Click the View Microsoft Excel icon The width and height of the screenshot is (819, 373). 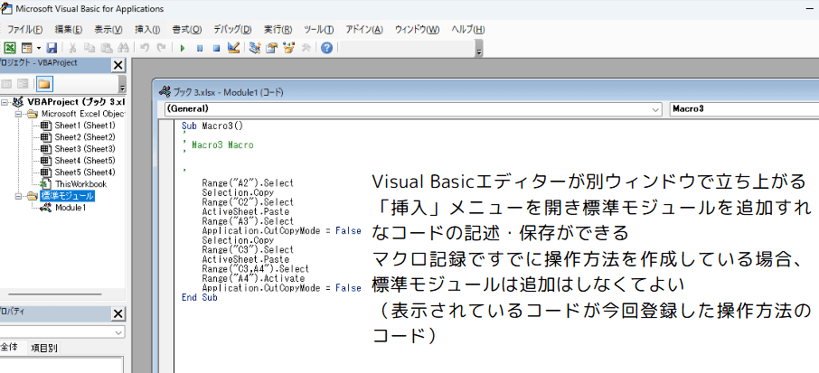point(9,48)
